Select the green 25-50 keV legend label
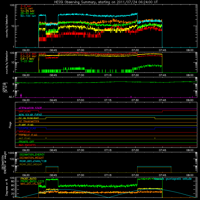 coord(27,13)
